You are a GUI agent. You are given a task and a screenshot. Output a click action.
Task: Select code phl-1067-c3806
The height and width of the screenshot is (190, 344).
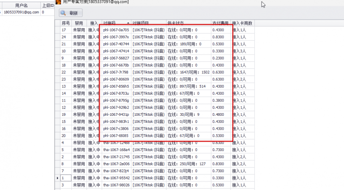point(116,129)
